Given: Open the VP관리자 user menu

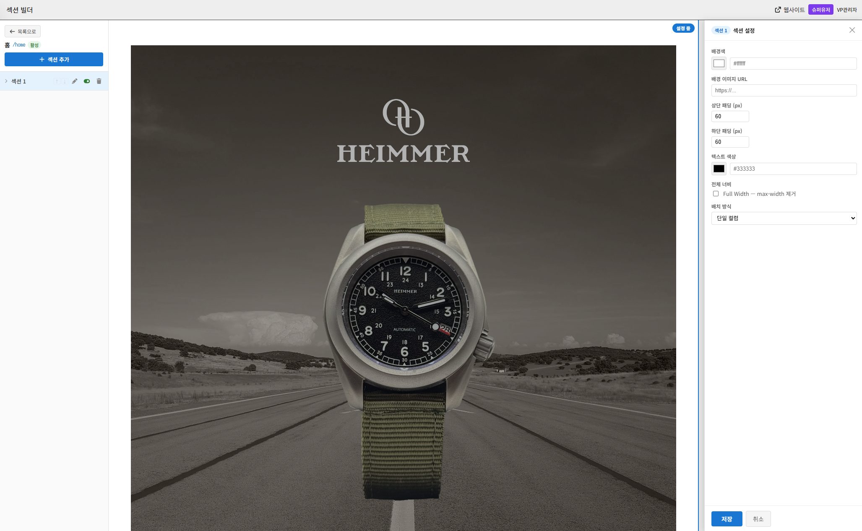Looking at the screenshot, I should [x=846, y=10].
